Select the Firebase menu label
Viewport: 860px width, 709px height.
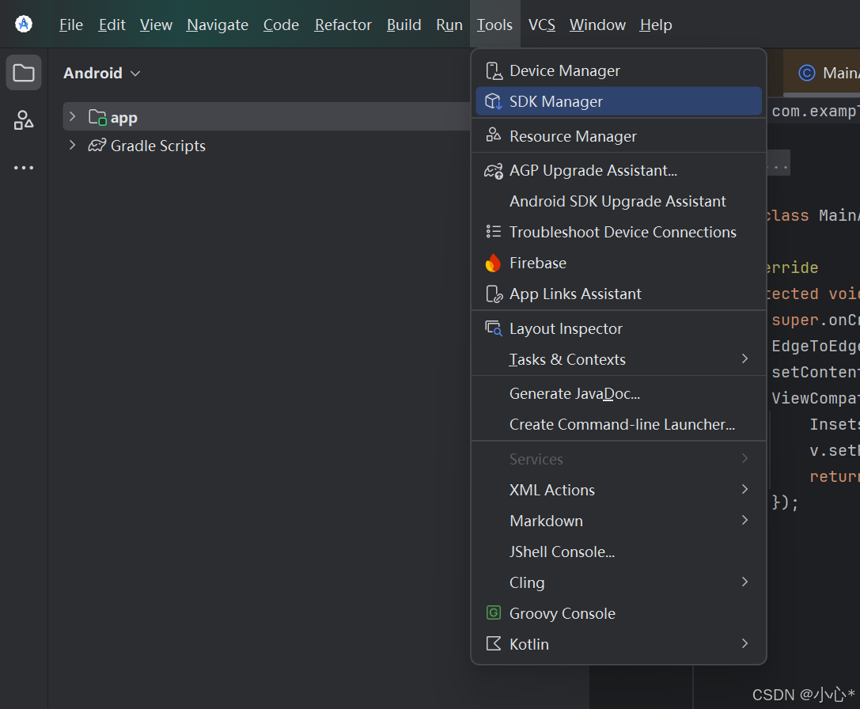pyautogui.click(x=537, y=263)
